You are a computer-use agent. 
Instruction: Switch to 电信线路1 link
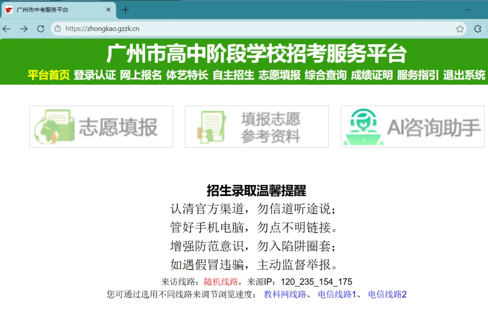(337, 294)
